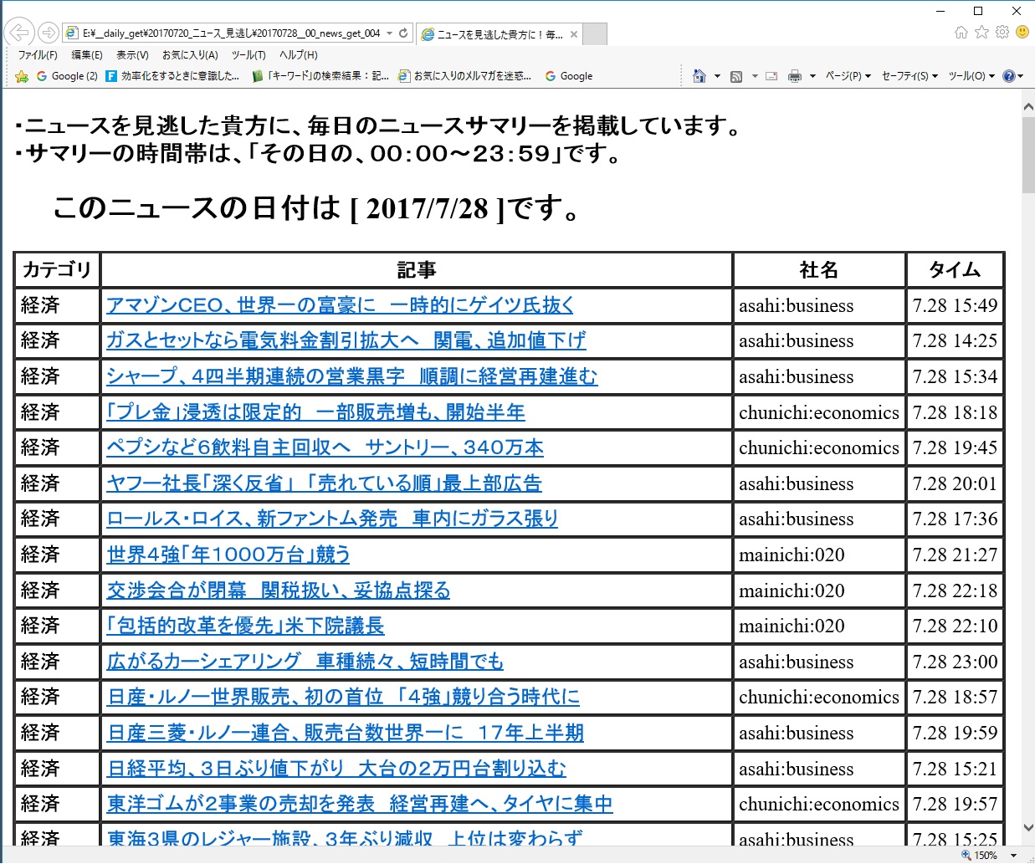Click the scrollbar down arrow
Image resolution: width=1035 pixels, height=864 pixels.
(x=1028, y=828)
